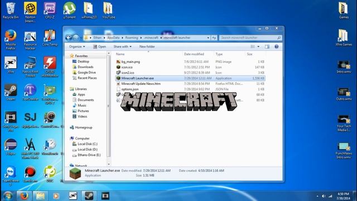This screenshot has width=357, height=201.
Task: Click the Windows Start button
Action: [x=8, y=196]
